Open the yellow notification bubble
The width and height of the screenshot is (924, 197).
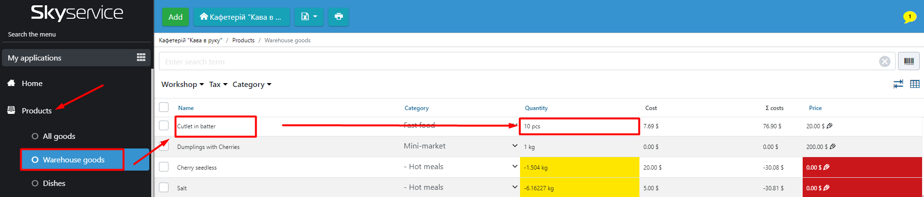(910, 17)
